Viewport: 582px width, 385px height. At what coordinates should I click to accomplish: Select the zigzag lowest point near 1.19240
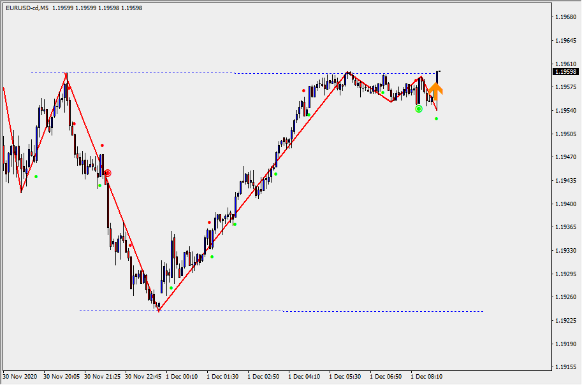158,311
